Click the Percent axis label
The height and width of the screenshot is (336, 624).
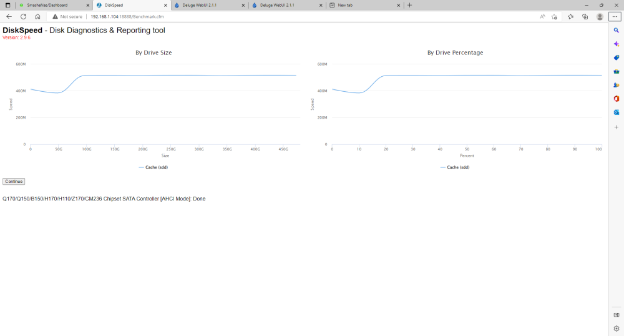pyautogui.click(x=467, y=156)
